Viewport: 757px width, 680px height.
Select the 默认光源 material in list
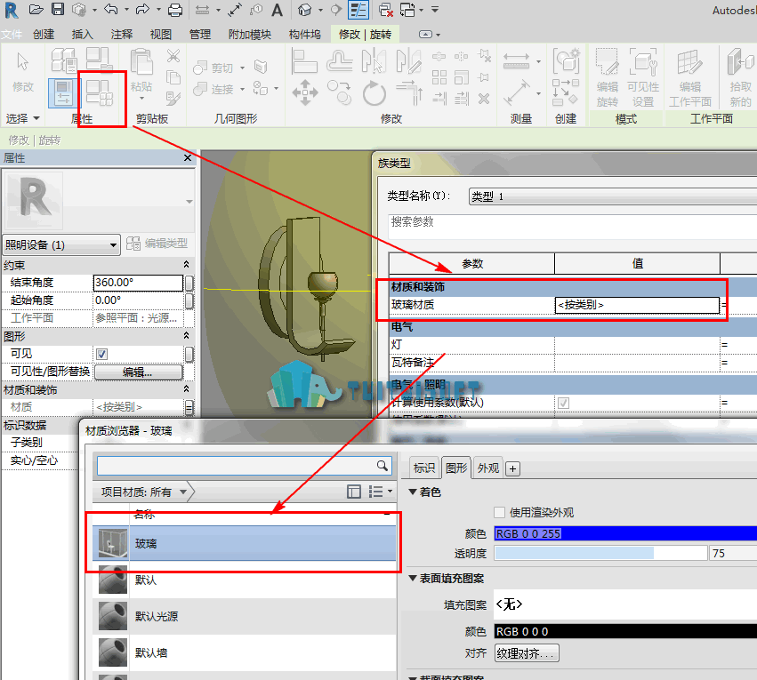click(245, 616)
